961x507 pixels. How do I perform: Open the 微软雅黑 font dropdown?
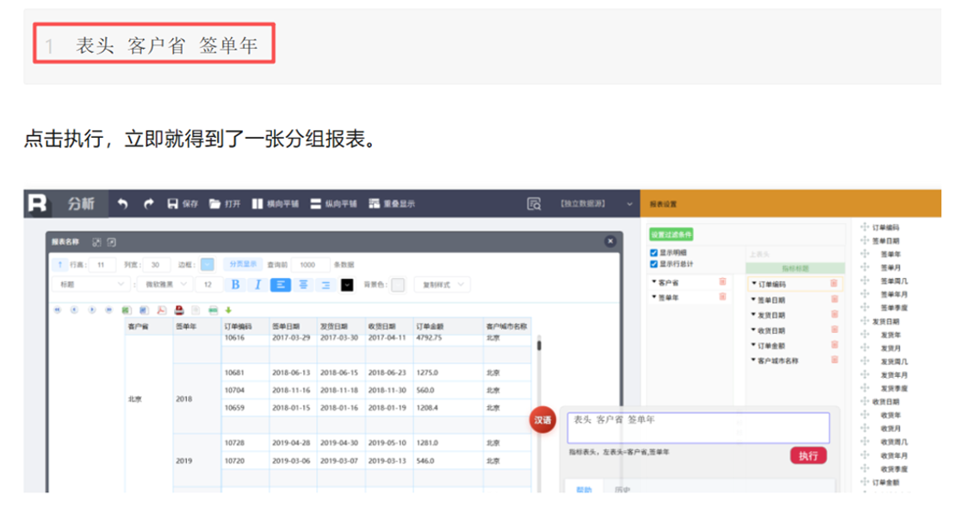(x=165, y=285)
